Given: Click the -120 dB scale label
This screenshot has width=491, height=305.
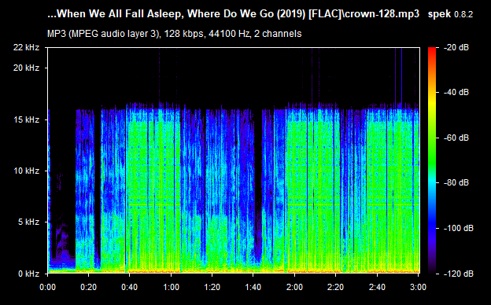Looking at the screenshot, I should 459,274.
